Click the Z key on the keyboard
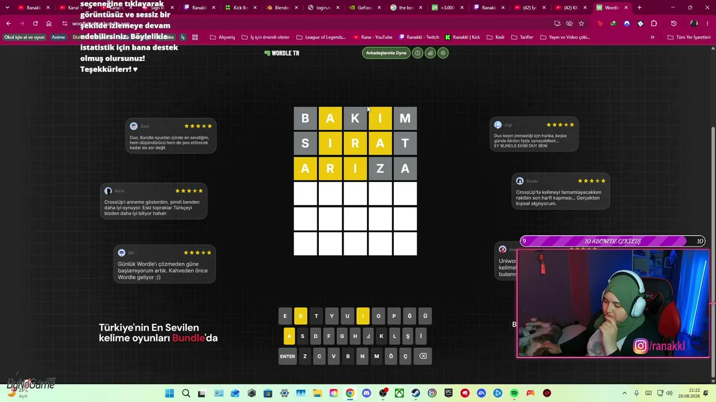The height and width of the screenshot is (402, 716). [305, 356]
